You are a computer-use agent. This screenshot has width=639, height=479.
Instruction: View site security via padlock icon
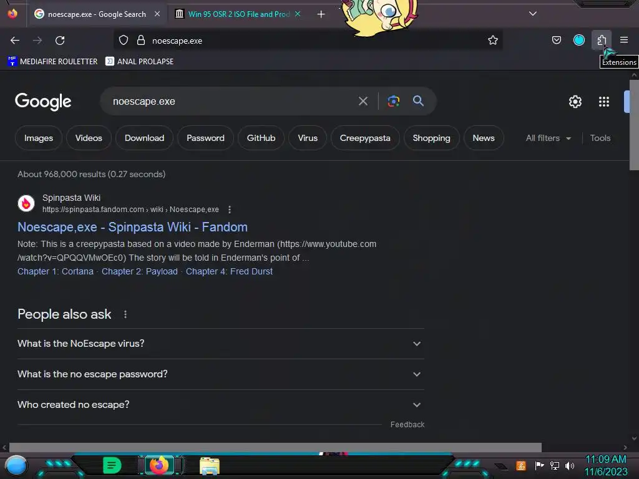(141, 41)
